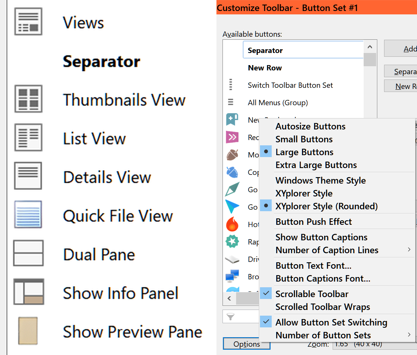Image resolution: width=417 pixels, height=355 pixels.
Task: Click the Views icon in the left list
Action: pyautogui.click(x=28, y=22)
